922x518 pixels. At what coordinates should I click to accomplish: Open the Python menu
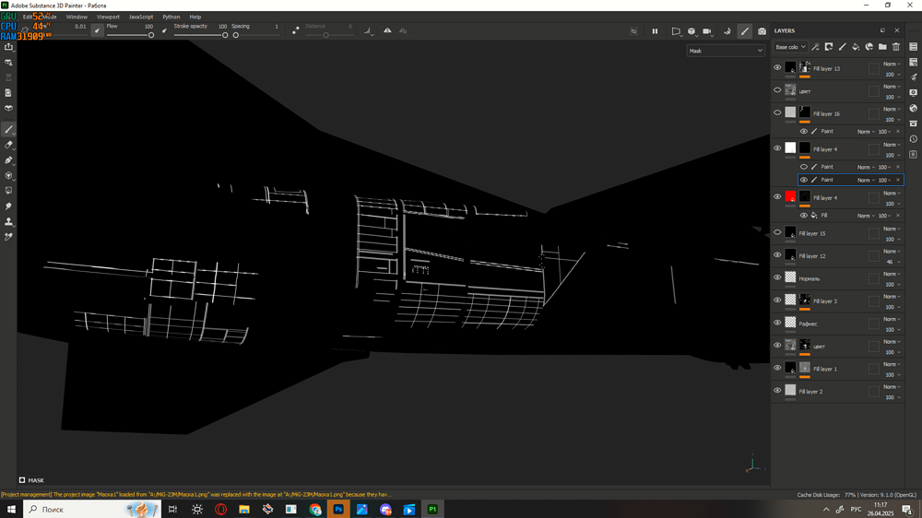pos(171,17)
